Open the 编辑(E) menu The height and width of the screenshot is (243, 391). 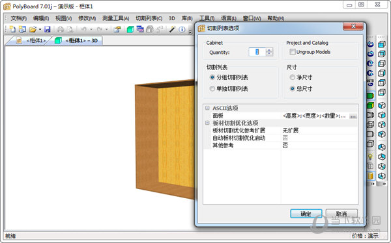[41, 18]
